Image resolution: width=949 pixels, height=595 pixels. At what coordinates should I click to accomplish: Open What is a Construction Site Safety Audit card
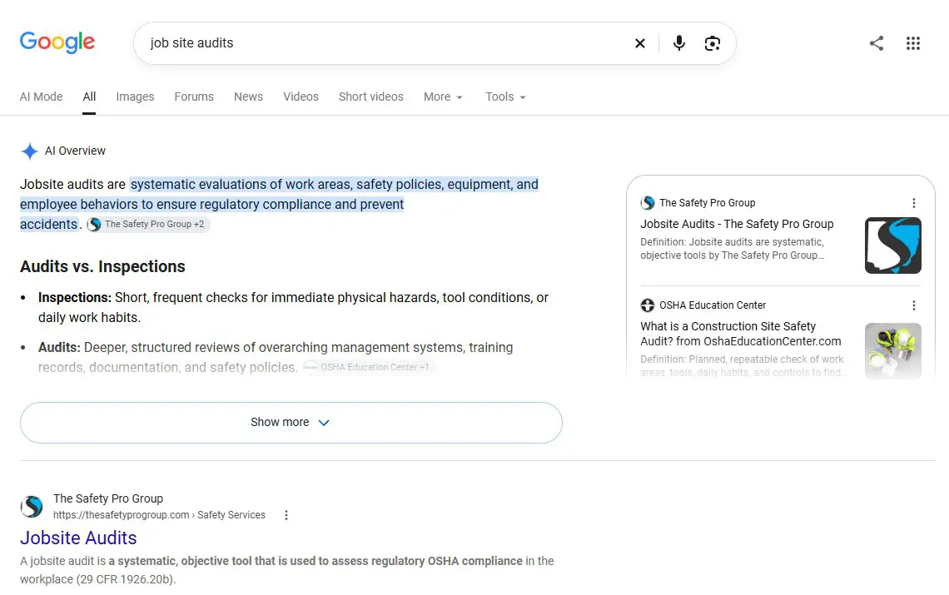(741, 334)
